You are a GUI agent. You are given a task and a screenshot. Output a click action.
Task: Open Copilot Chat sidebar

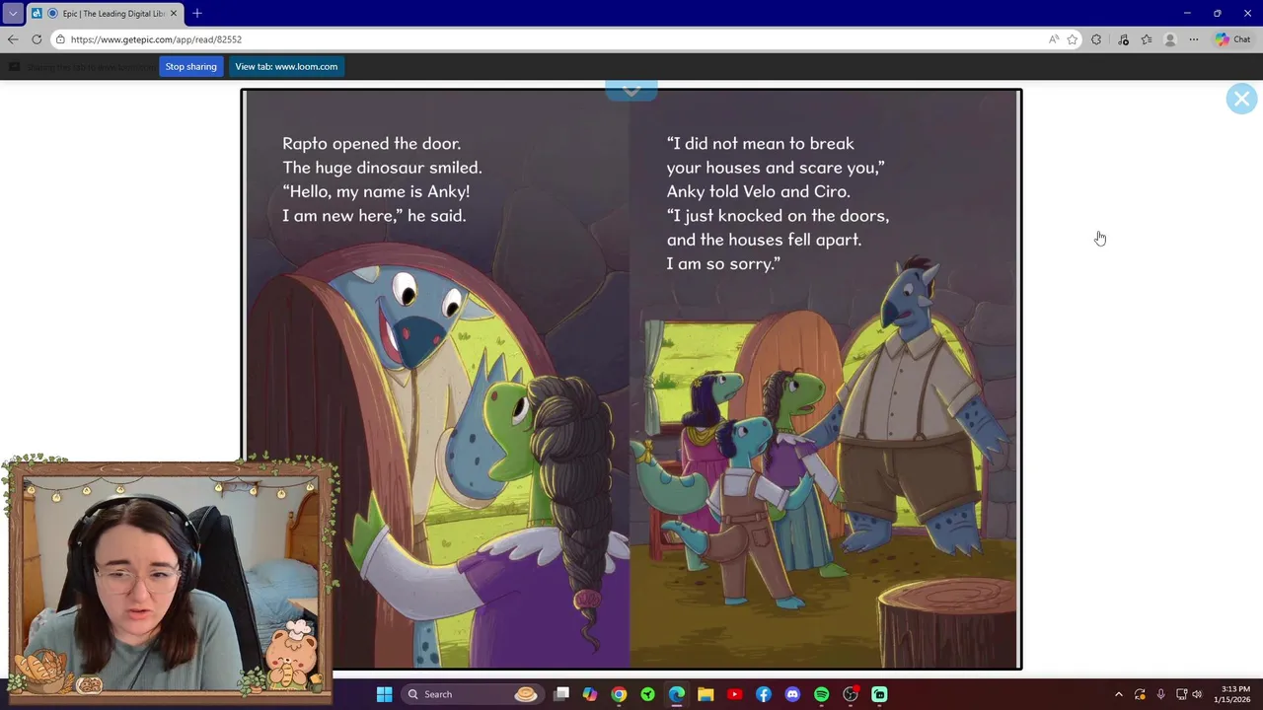tap(1233, 39)
